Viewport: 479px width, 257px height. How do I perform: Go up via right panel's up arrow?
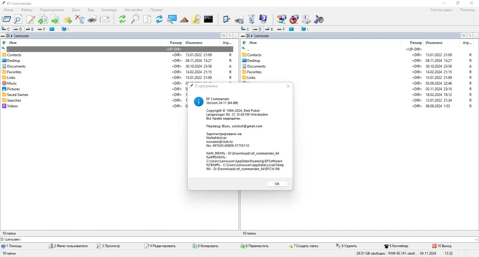coord(244,43)
